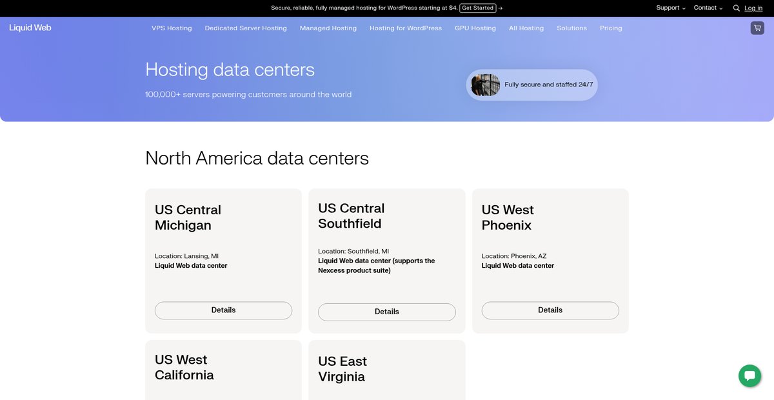The height and width of the screenshot is (400, 774).
Task: Open Managed Hosting menu
Action: point(328,28)
